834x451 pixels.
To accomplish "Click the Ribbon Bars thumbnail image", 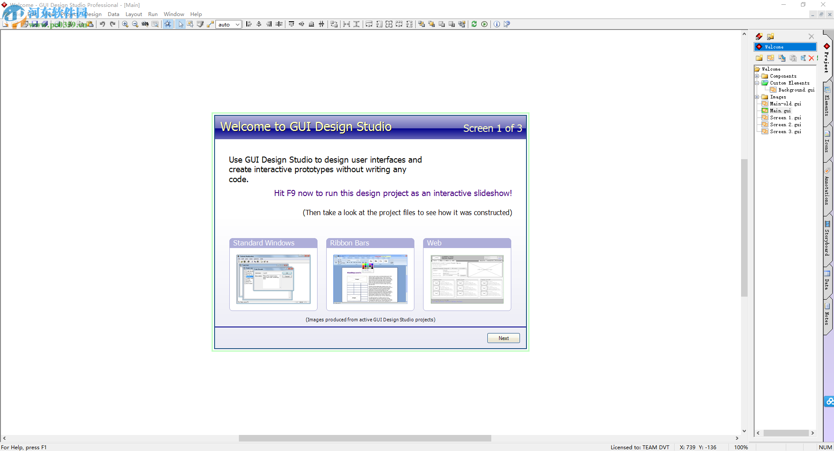I will point(370,279).
